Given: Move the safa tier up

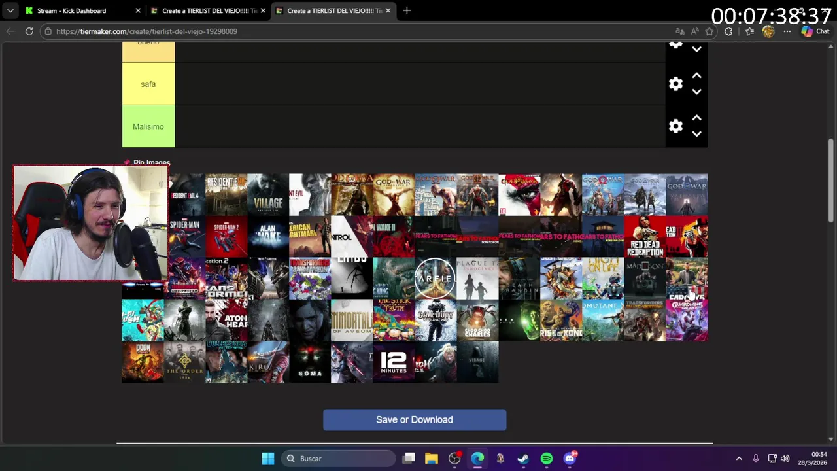Looking at the screenshot, I should [696, 76].
